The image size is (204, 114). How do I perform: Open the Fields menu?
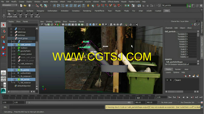[103, 2]
